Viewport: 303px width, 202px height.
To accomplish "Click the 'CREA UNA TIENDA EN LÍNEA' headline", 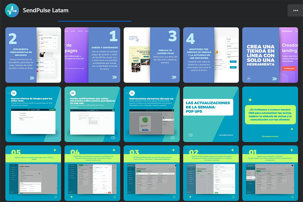I will click(x=260, y=55).
